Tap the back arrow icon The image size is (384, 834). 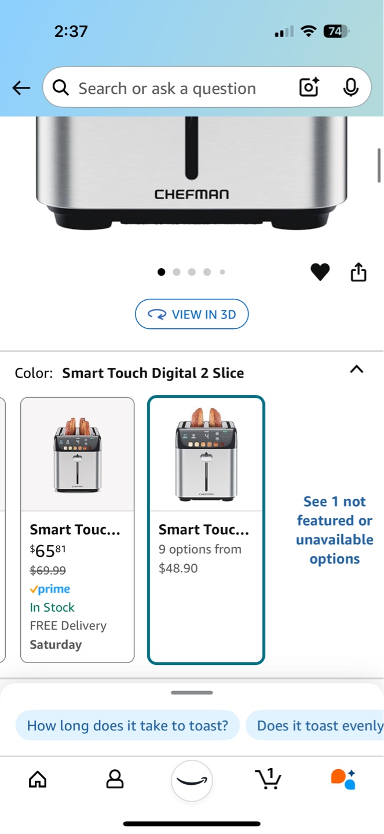(21, 88)
